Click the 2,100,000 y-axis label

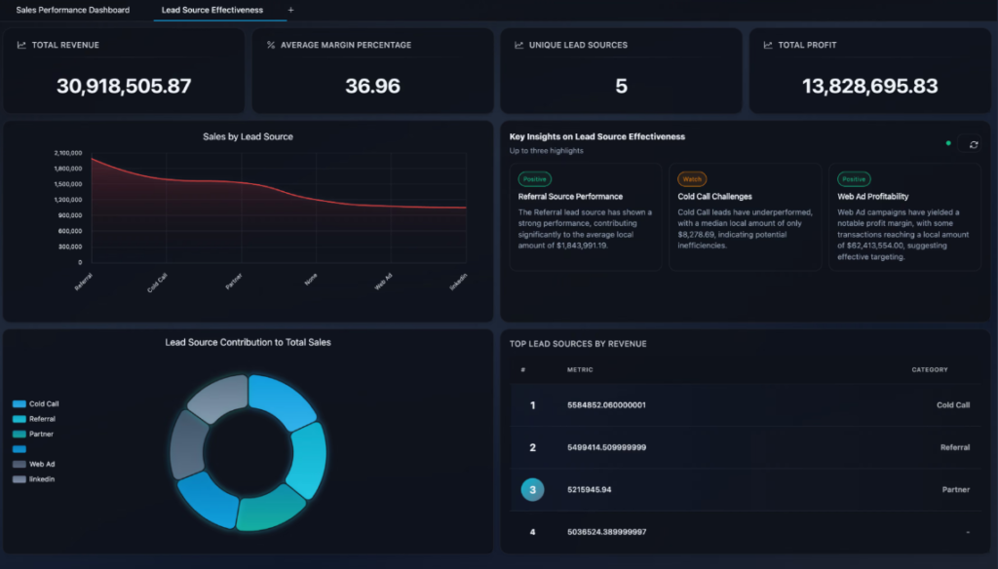[68, 153]
